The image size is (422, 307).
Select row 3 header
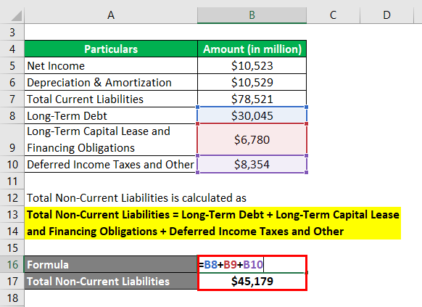(12, 33)
